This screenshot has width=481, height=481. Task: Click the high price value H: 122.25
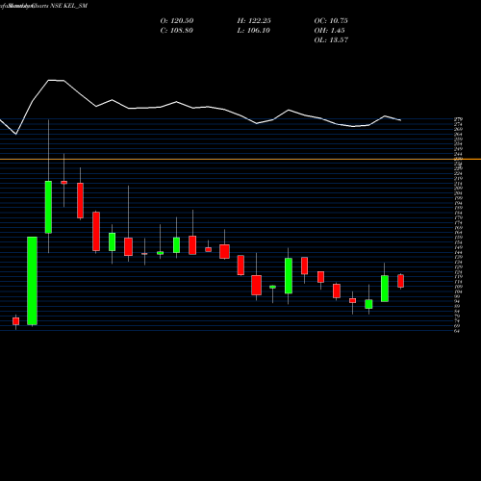pos(254,21)
